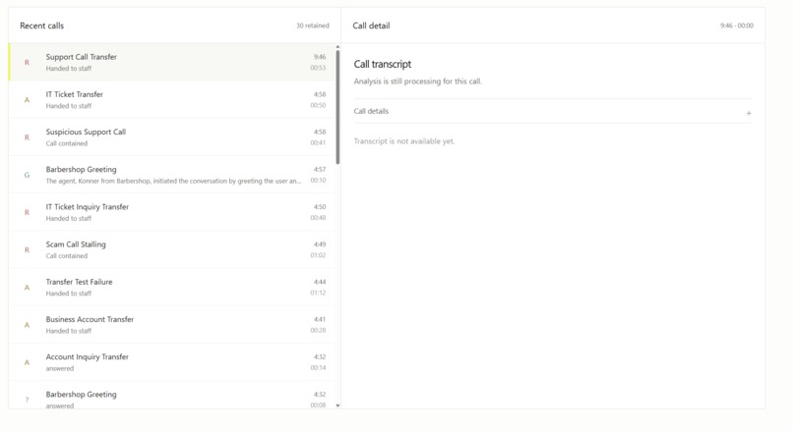The width and height of the screenshot is (793, 431).
Task: Click A badge of Transfer Test Failure
Action: tap(27, 288)
